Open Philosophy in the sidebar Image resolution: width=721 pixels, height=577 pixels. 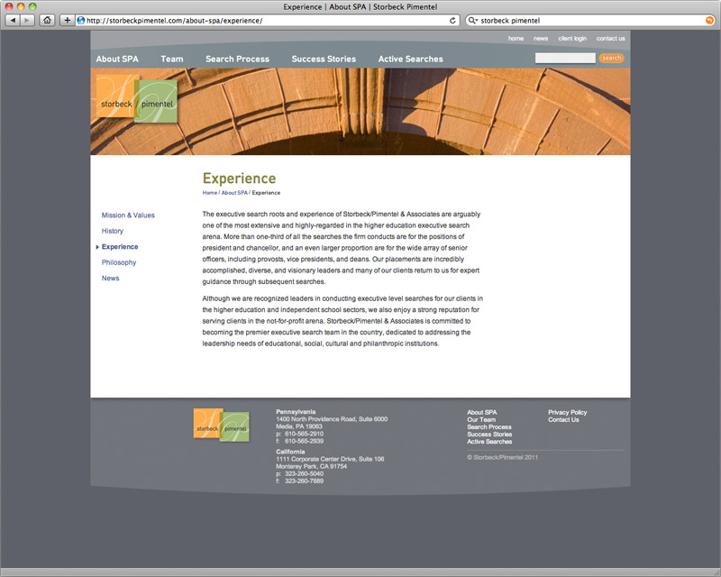pyautogui.click(x=119, y=262)
